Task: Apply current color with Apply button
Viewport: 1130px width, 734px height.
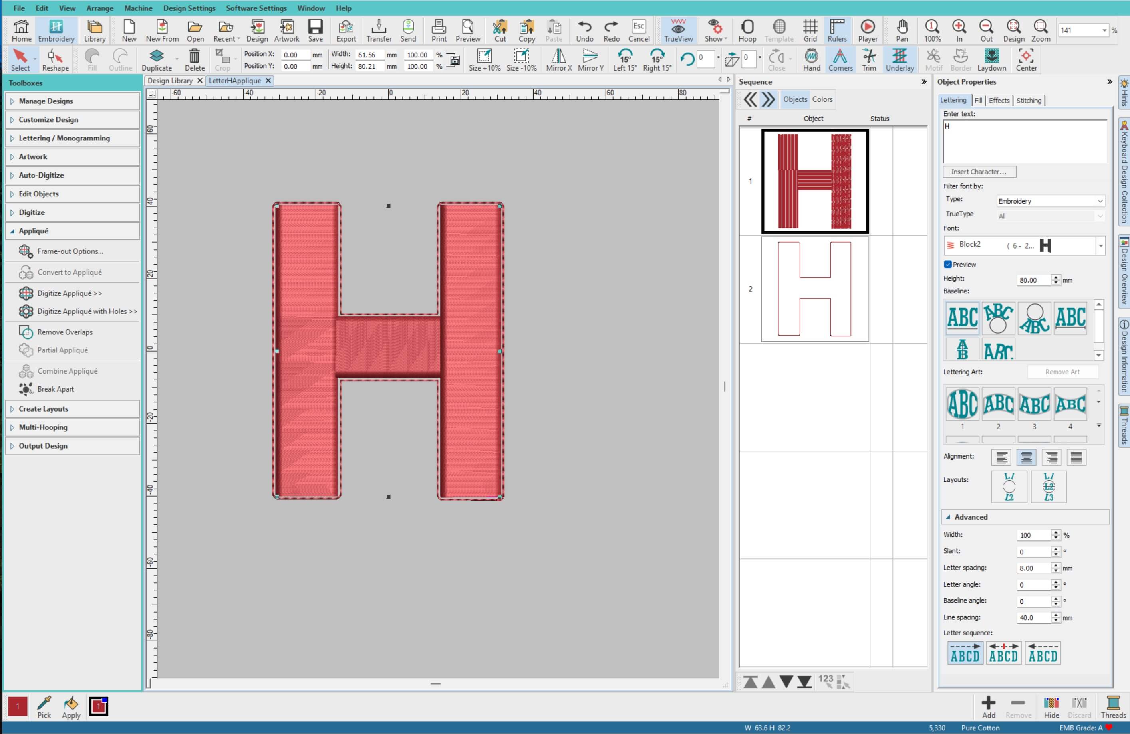Action: 71,707
